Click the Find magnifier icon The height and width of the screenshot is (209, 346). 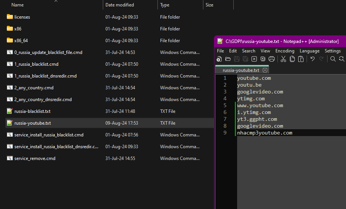333,59
